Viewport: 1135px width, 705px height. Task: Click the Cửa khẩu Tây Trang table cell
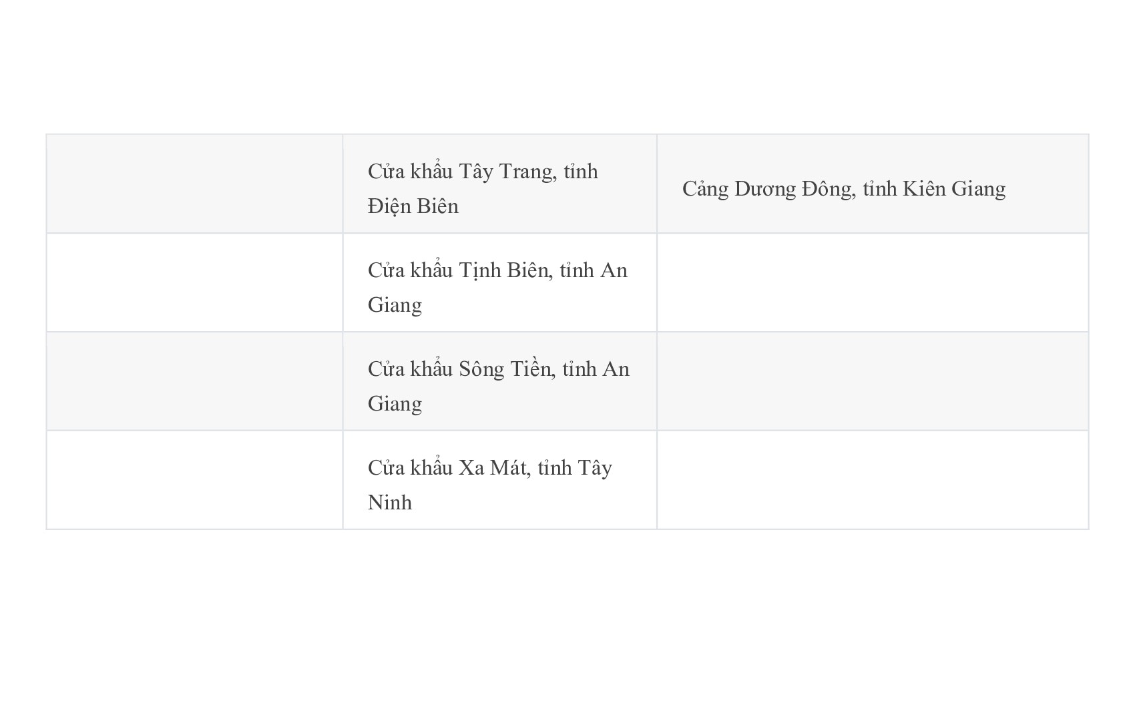coord(499,184)
